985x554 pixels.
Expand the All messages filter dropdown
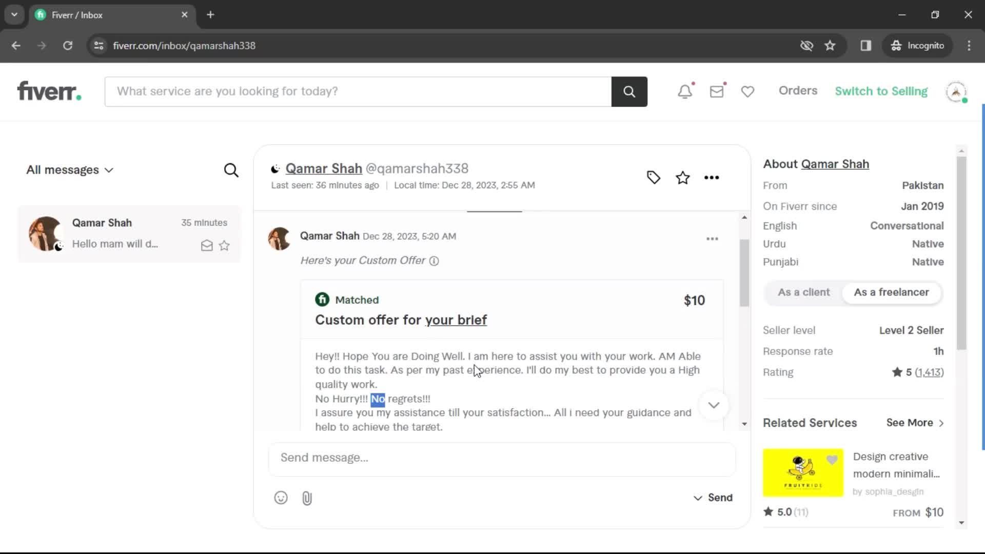(x=69, y=170)
